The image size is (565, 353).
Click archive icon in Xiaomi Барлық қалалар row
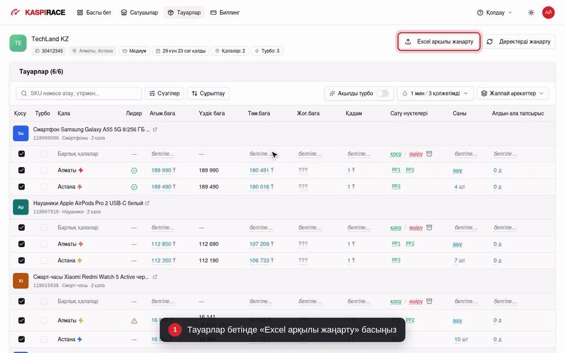[x=429, y=301]
